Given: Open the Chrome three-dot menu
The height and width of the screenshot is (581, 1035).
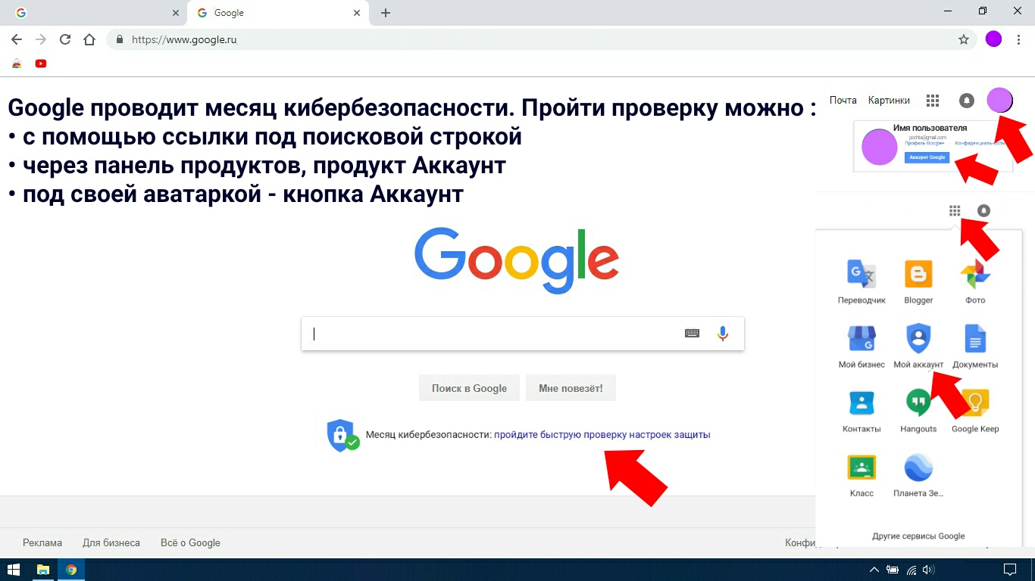Looking at the screenshot, I should pos(1018,39).
